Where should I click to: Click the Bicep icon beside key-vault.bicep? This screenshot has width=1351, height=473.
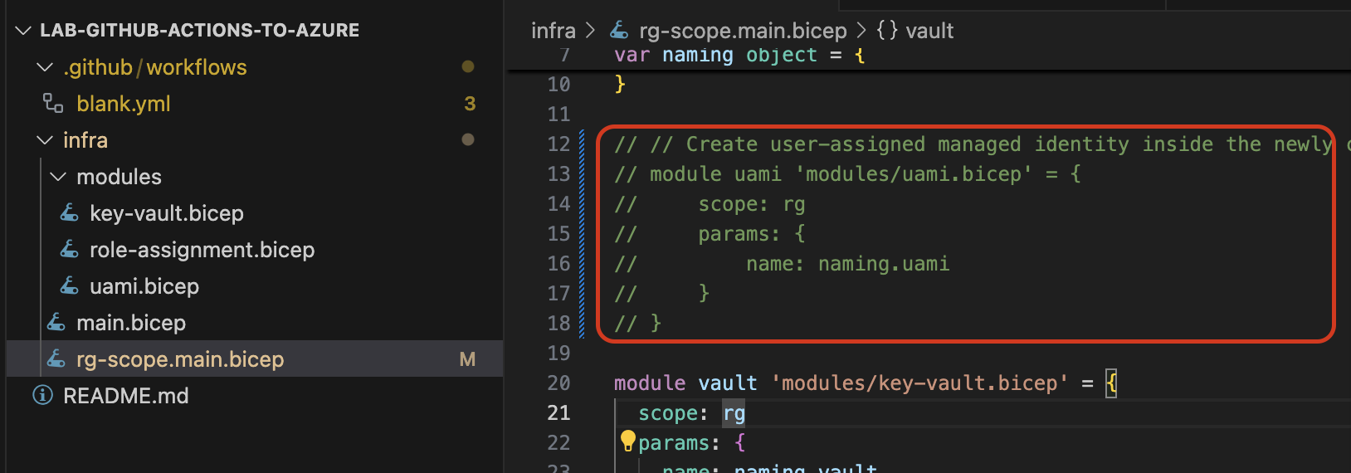pos(70,213)
